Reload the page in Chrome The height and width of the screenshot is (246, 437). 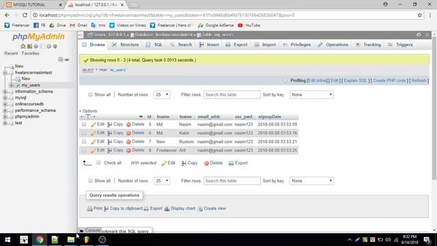[x=25, y=15]
